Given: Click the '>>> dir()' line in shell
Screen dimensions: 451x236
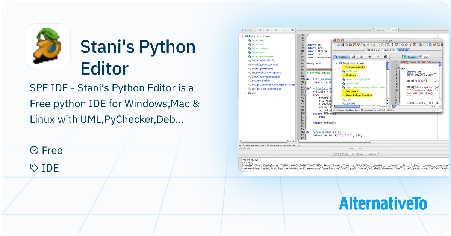Looking at the screenshot, I should click(x=247, y=162).
